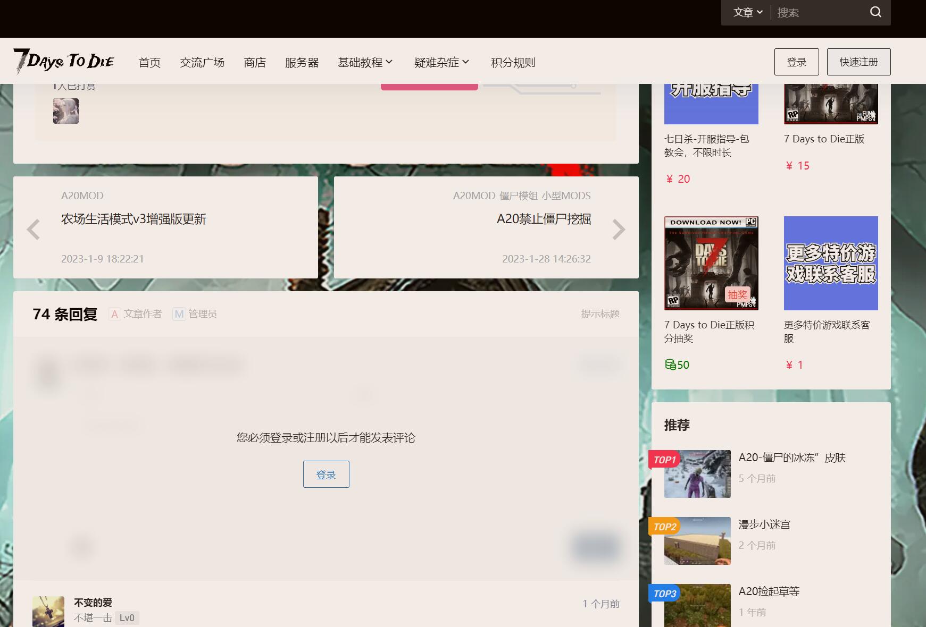Screen dimensions: 926x627
Task: Open the 不变的爱 username link
Action: 93,603
